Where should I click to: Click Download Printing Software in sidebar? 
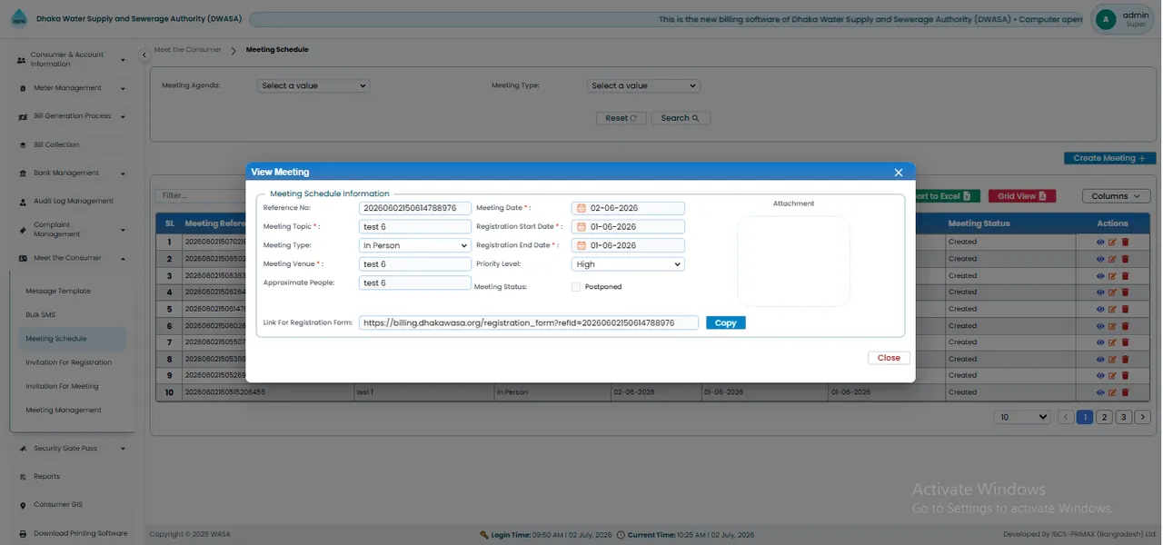(x=80, y=533)
